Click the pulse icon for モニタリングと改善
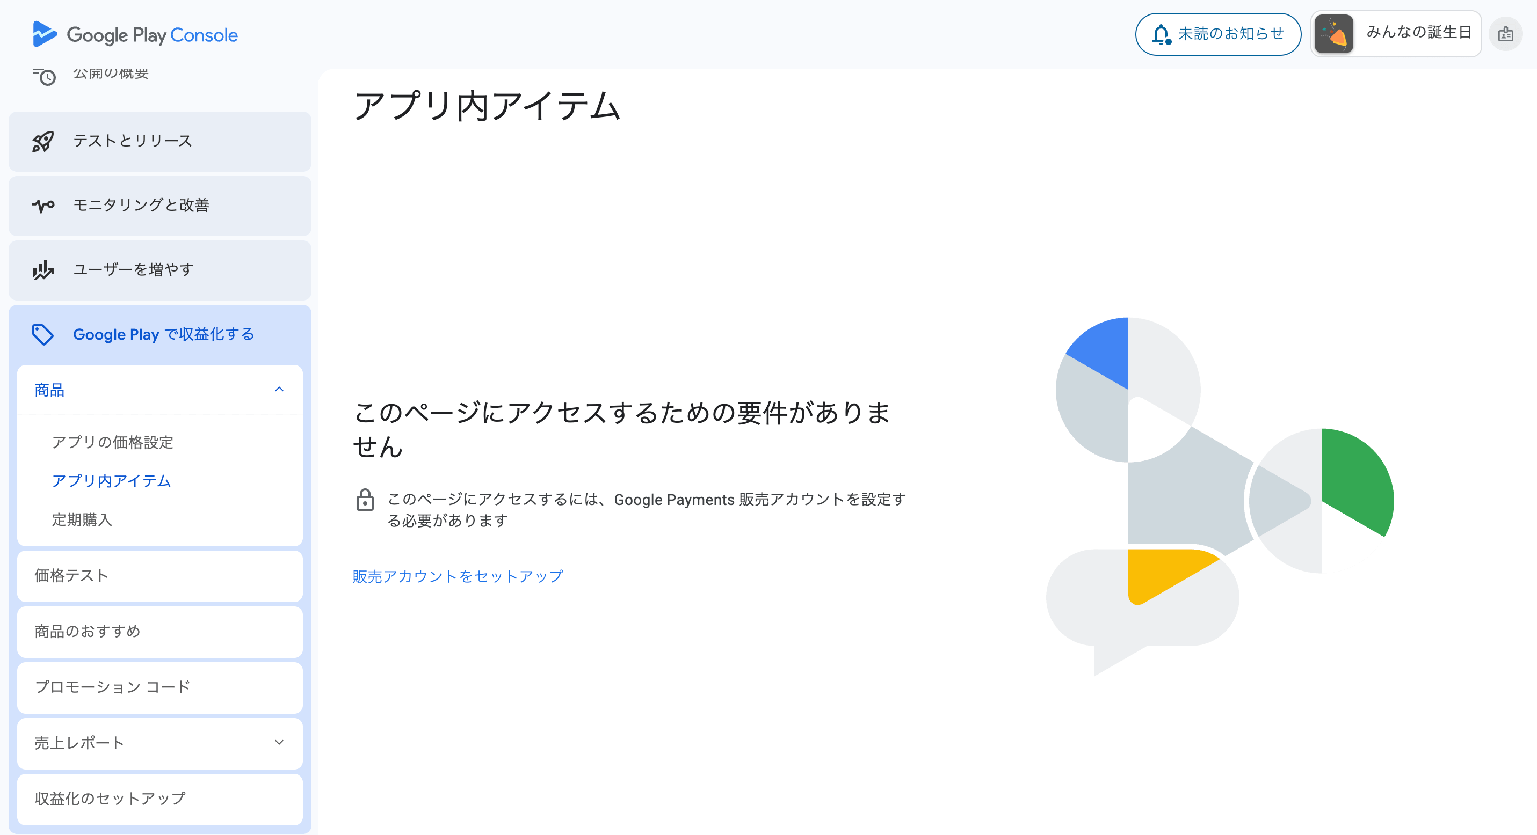Image resolution: width=1537 pixels, height=835 pixels. pos(43,206)
